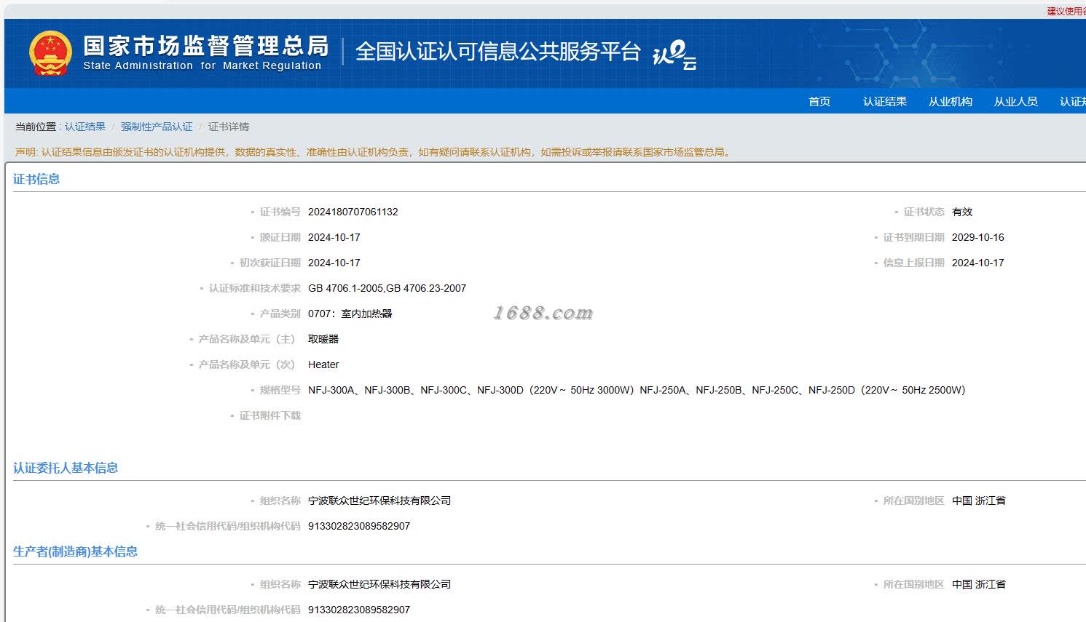Click the 证书附件下载 label
The height and width of the screenshot is (622, 1086).
[x=270, y=415]
